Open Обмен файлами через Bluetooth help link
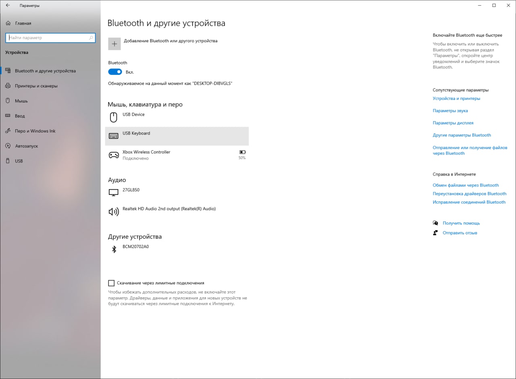 coord(466,185)
